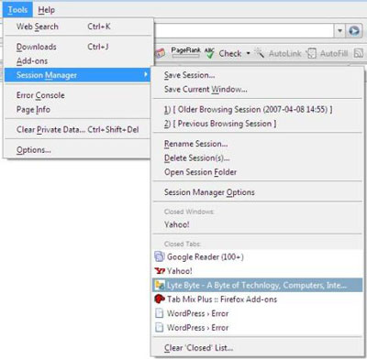Click the Lyte Byte favicon

[160, 285]
